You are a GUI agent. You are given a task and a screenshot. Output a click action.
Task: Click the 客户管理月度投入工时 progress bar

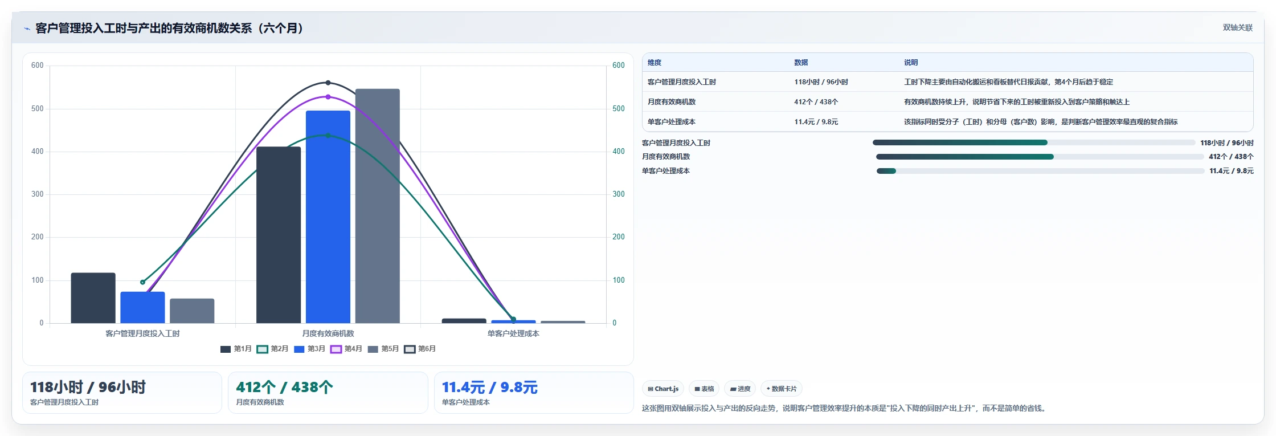point(1034,142)
